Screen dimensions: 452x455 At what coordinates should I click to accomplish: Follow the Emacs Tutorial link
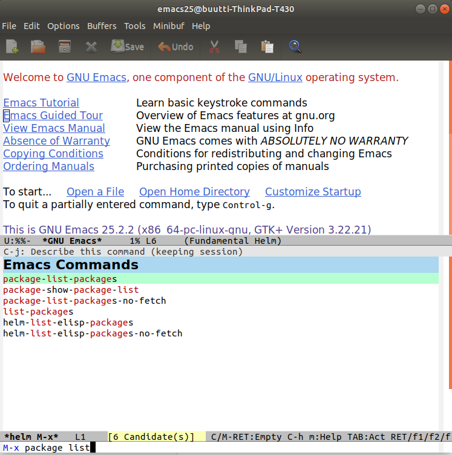point(41,103)
